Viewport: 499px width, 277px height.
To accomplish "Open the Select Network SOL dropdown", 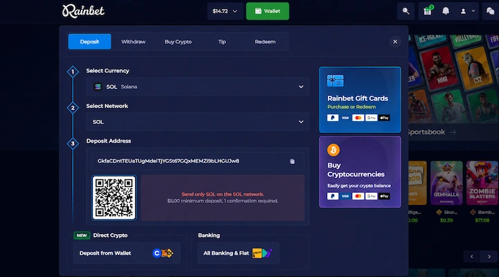I will [x=198, y=122].
